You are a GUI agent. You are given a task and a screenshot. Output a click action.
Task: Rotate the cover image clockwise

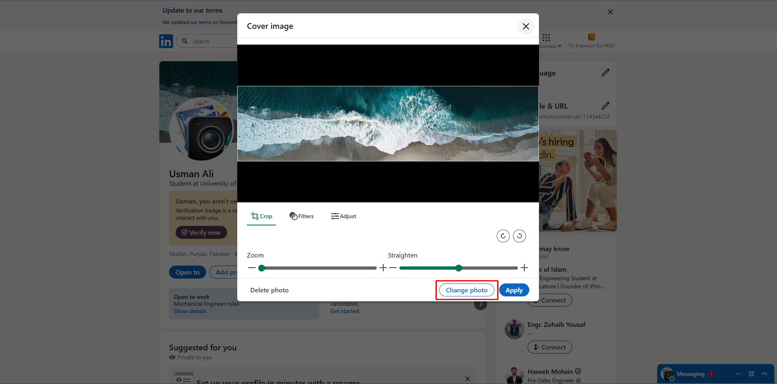point(503,236)
